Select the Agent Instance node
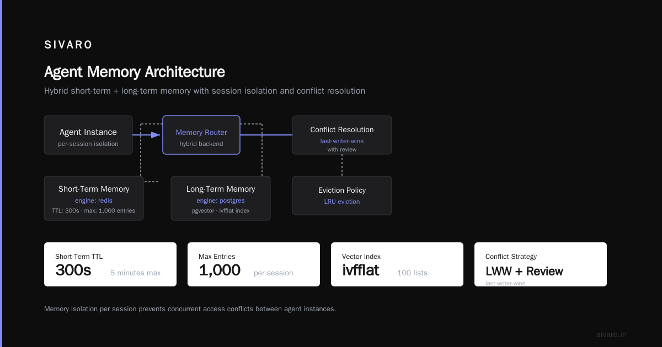The image size is (662, 347). [88, 135]
